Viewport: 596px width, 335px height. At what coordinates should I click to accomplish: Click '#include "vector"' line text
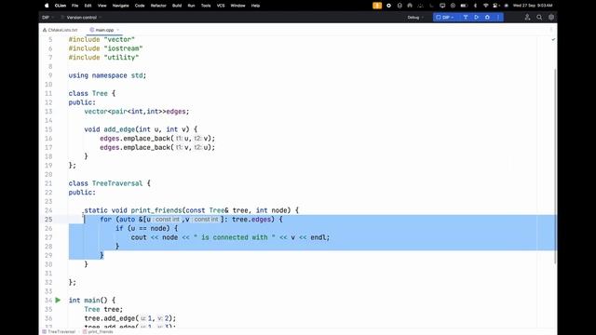(102, 39)
